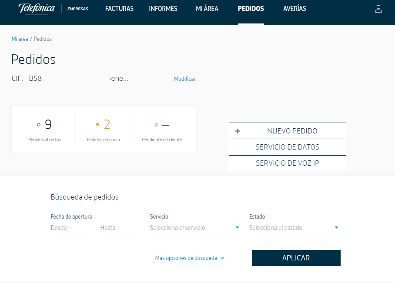Click the user profile icon
Screen dimensions: 395x283
pyautogui.click(x=378, y=8)
